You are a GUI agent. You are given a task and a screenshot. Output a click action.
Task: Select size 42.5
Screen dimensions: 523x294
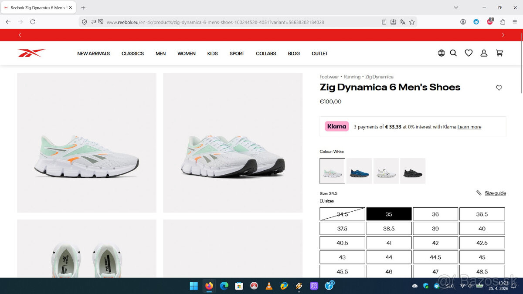coord(482,243)
